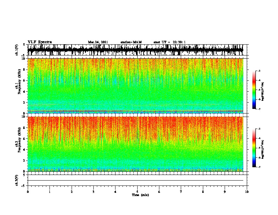
Task: Click the flat line in ch.3 panel
Action: pos(135,181)
